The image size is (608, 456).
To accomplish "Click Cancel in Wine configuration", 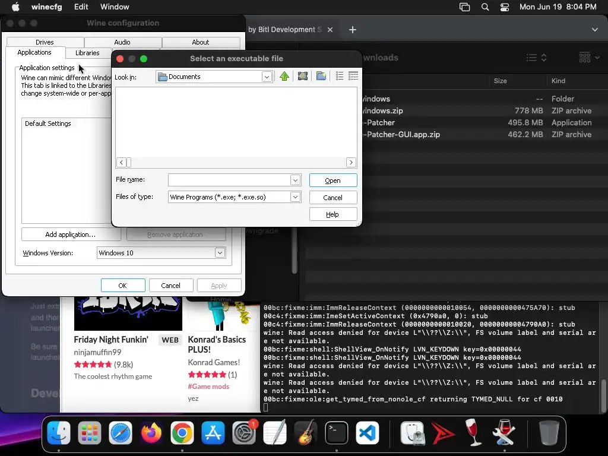I will [x=170, y=286].
